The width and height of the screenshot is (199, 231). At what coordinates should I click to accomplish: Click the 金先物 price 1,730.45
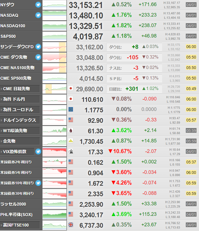pos(91,142)
